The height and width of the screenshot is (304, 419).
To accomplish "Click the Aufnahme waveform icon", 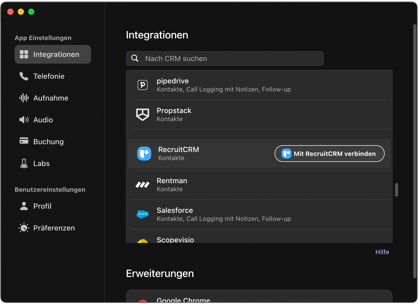I will click(24, 98).
